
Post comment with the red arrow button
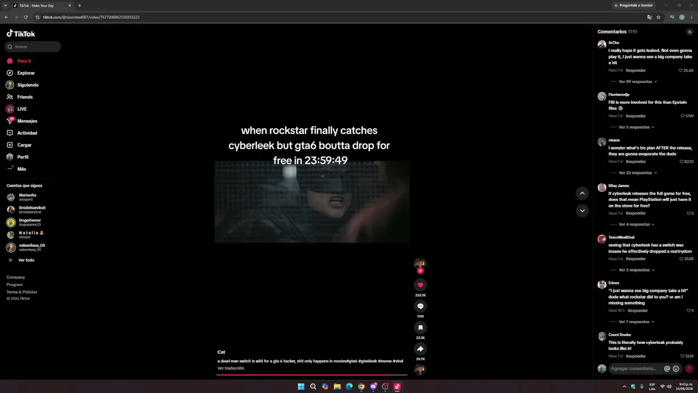[x=689, y=369]
